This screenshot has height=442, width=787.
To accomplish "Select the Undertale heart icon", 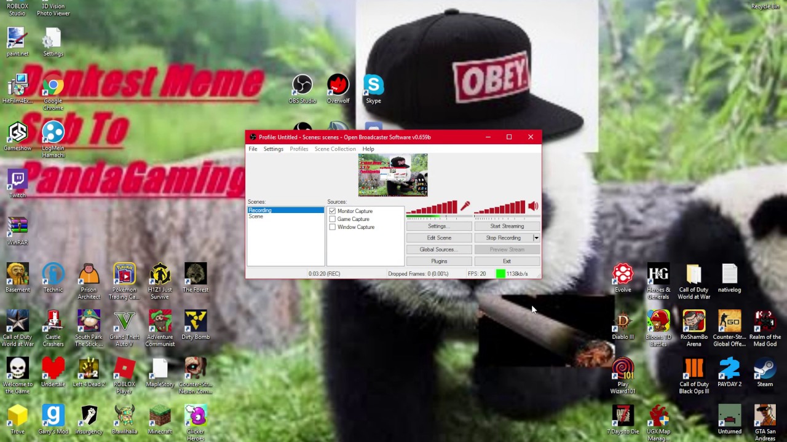I will 53,373.
